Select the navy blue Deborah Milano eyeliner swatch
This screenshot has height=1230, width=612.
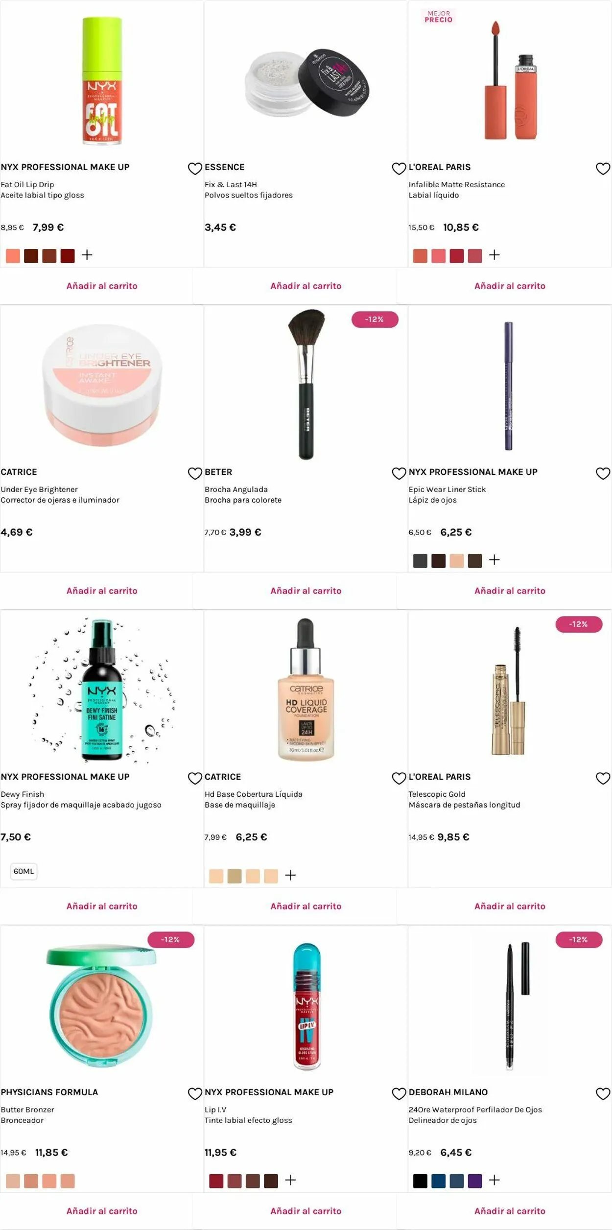point(438,1181)
